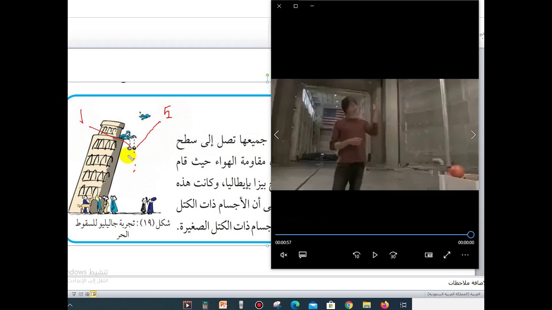Open Microsoft Store from the taskbar

(x=331, y=305)
